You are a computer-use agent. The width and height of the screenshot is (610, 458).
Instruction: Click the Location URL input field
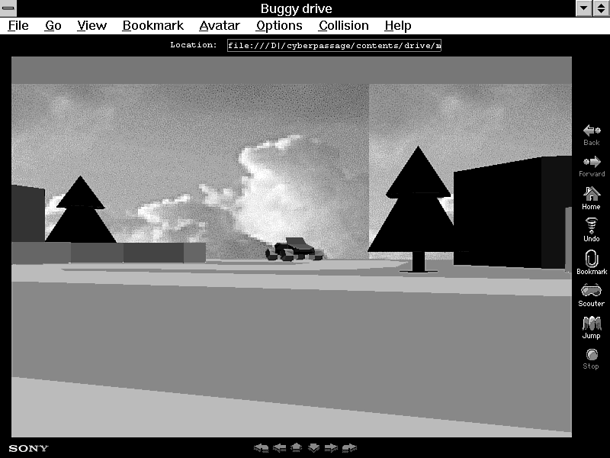(x=334, y=45)
